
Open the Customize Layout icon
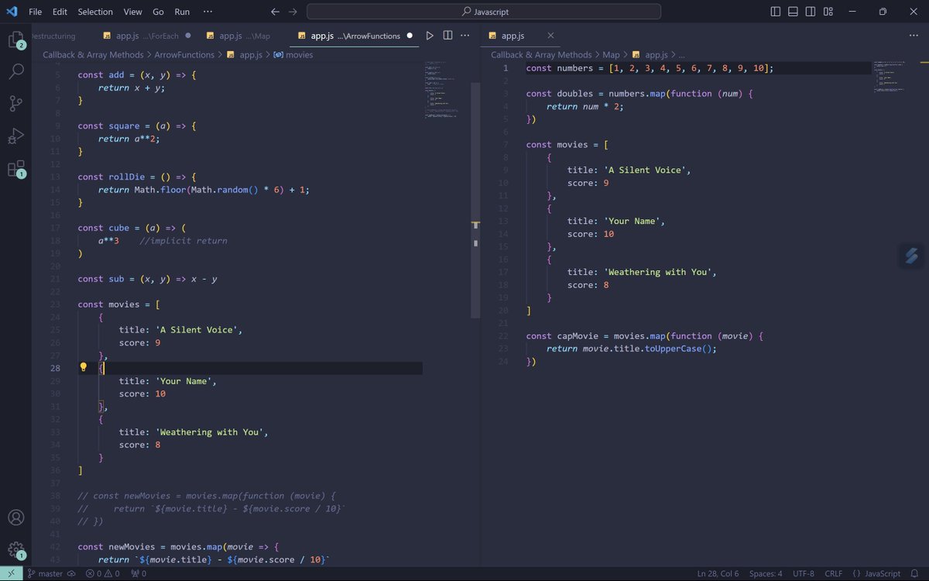pyautogui.click(x=829, y=12)
